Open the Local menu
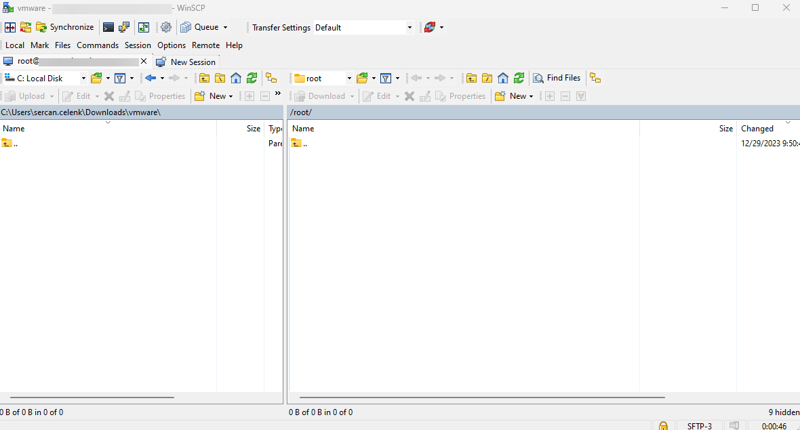The width and height of the screenshot is (800, 430). (x=15, y=45)
